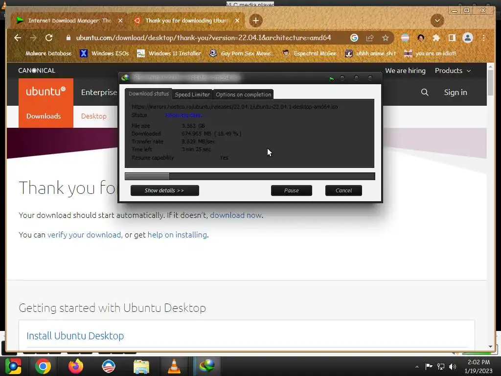
Task: Open the Windows 11 Installer bookmark
Action: [x=169, y=53]
